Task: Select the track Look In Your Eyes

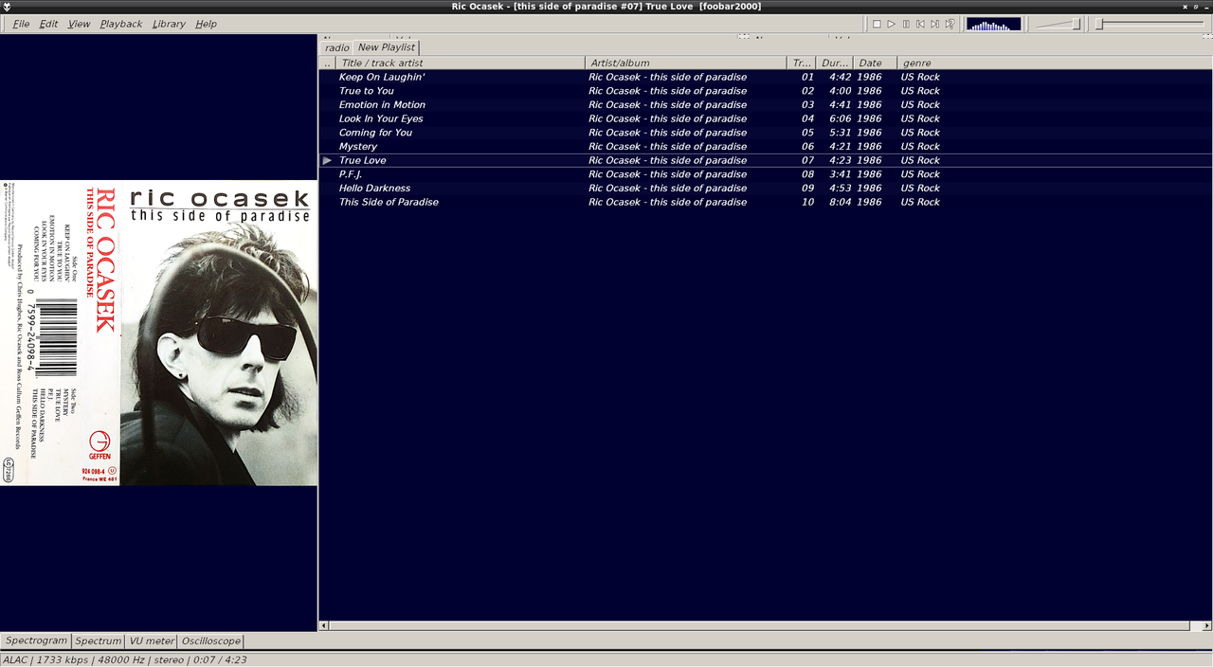Action: click(765, 118)
